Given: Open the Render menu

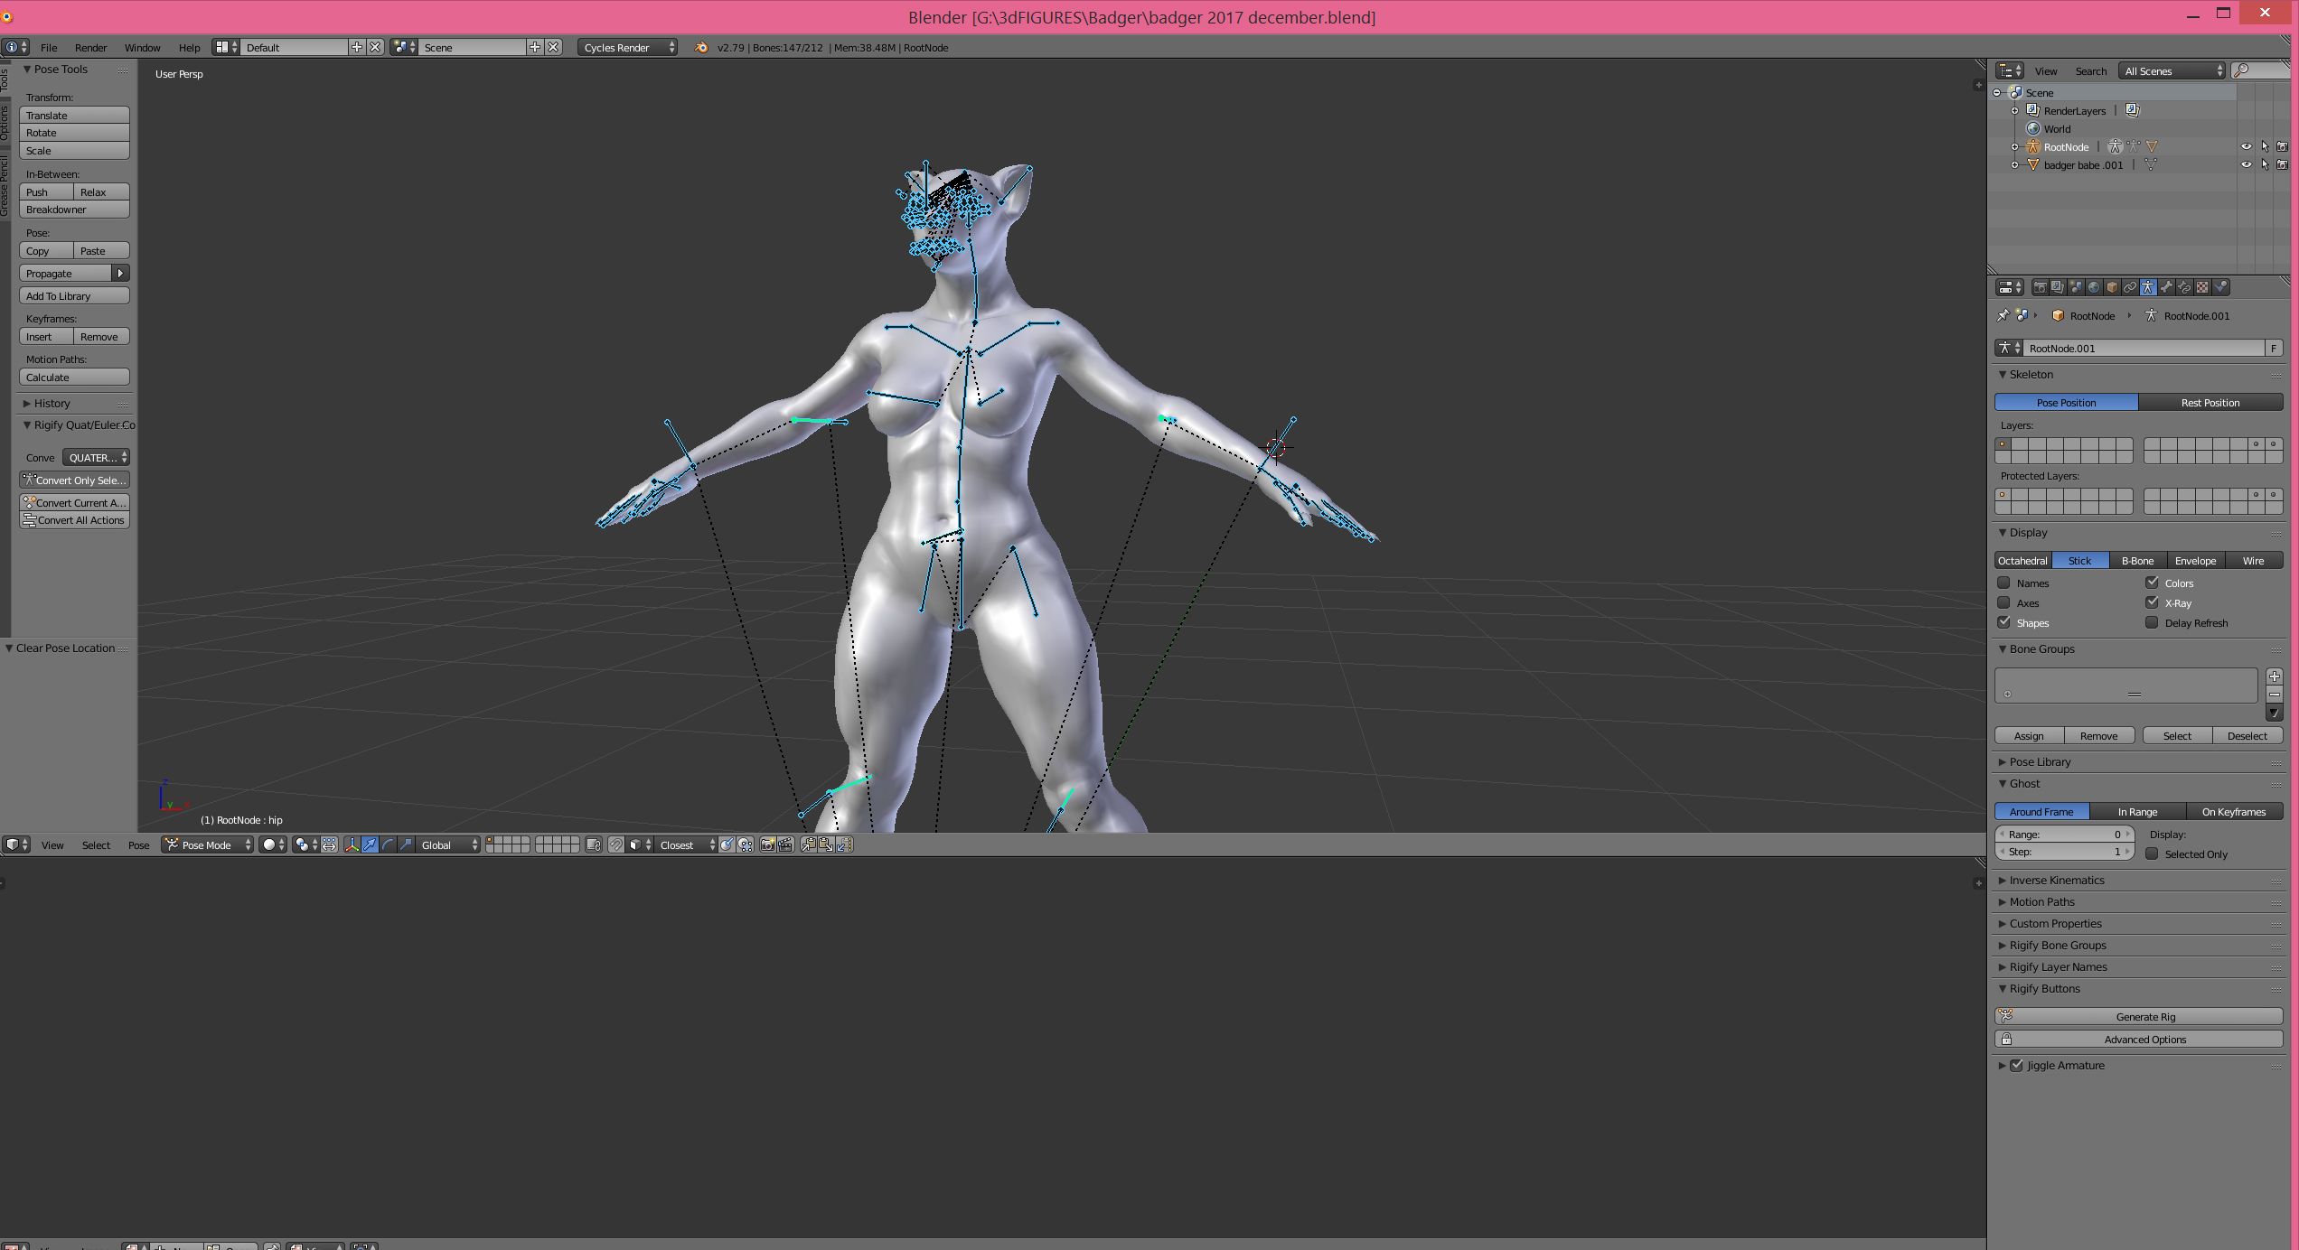Looking at the screenshot, I should tap(90, 48).
